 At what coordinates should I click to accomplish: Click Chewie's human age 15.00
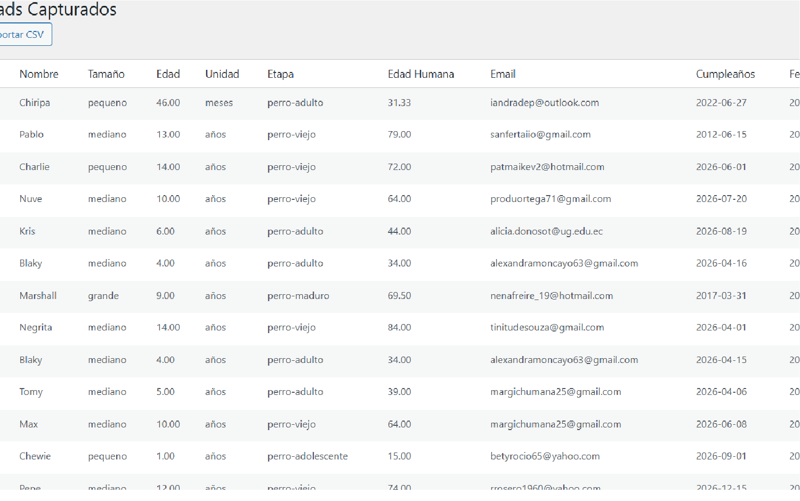[399, 456]
